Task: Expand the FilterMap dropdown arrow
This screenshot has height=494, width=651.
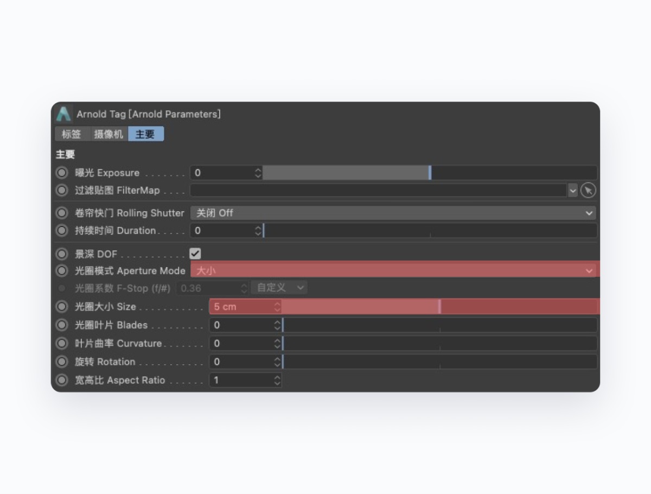Action: pos(573,191)
